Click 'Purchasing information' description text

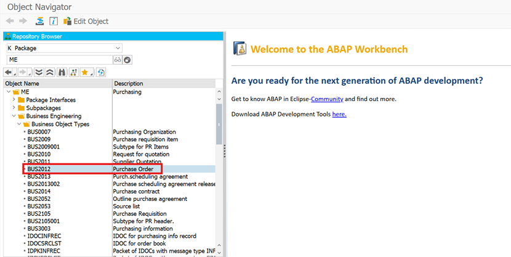[x=143, y=229]
